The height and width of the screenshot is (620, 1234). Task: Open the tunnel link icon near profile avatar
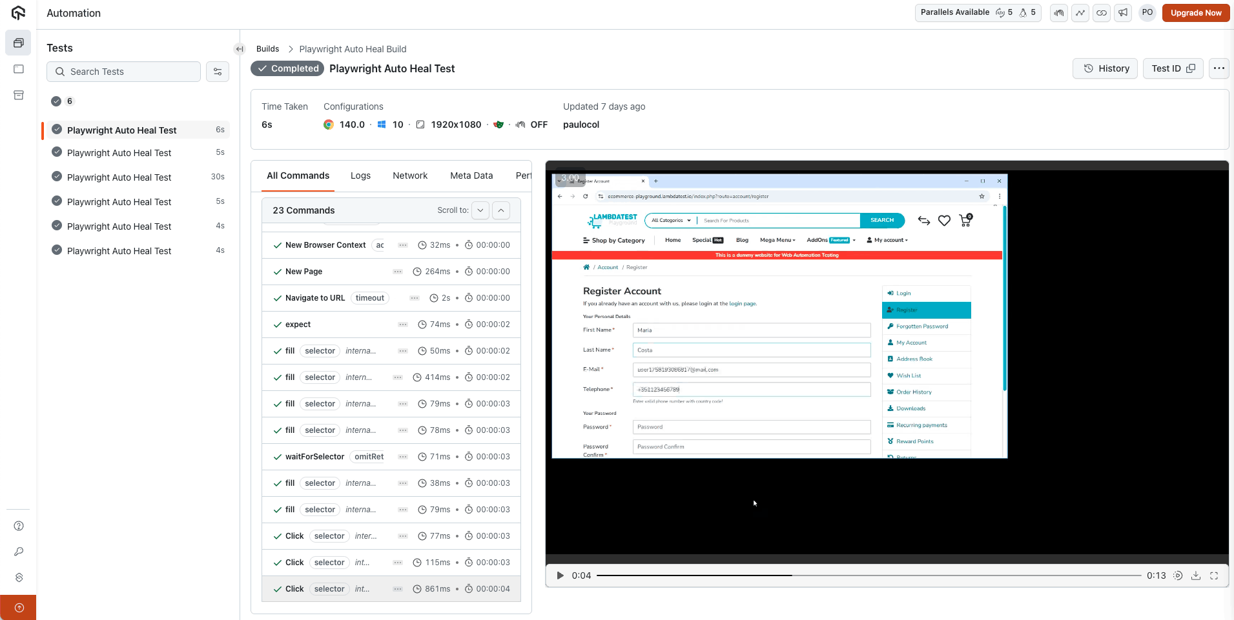coord(1102,13)
